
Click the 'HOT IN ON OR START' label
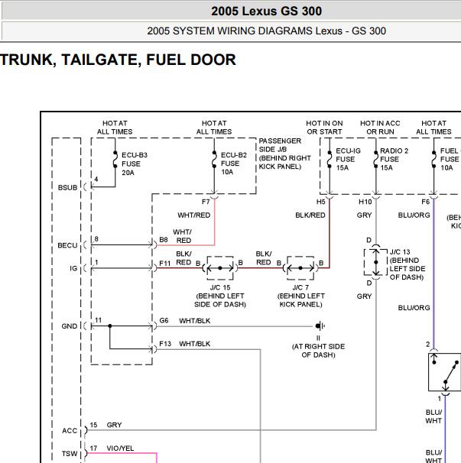tap(324, 128)
